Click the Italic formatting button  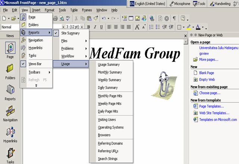coord(95,27)
